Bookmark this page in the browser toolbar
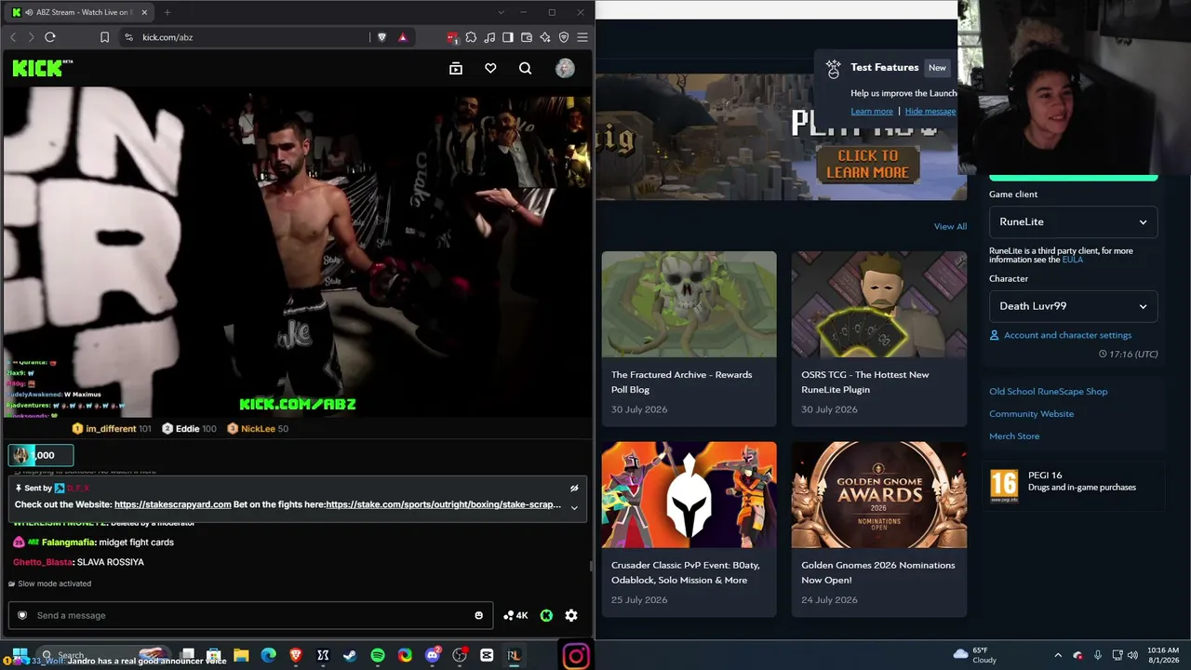This screenshot has width=1191, height=670. (104, 37)
